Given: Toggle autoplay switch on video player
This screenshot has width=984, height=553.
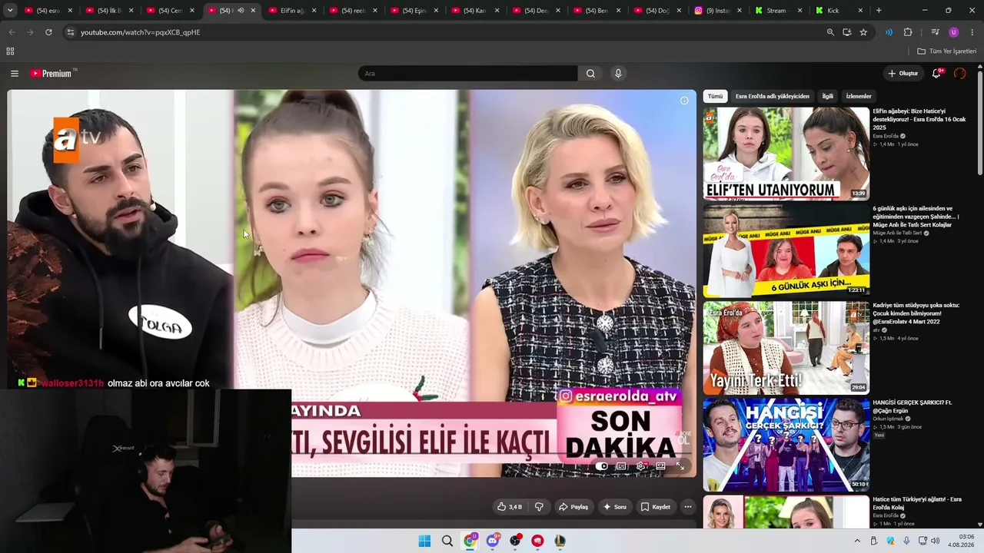Looking at the screenshot, I should pos(602,466).
